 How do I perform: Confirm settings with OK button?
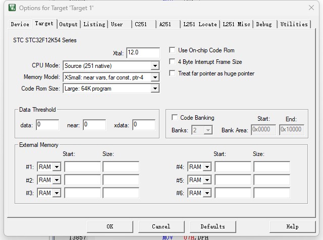click(110, 226)
